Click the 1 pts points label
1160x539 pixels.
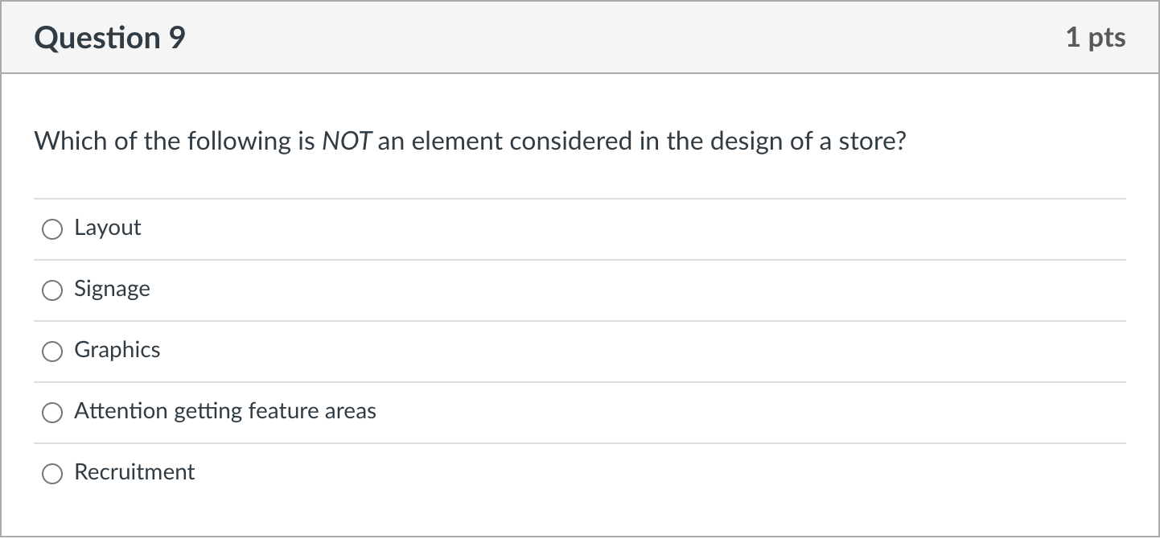point(1096,38)
